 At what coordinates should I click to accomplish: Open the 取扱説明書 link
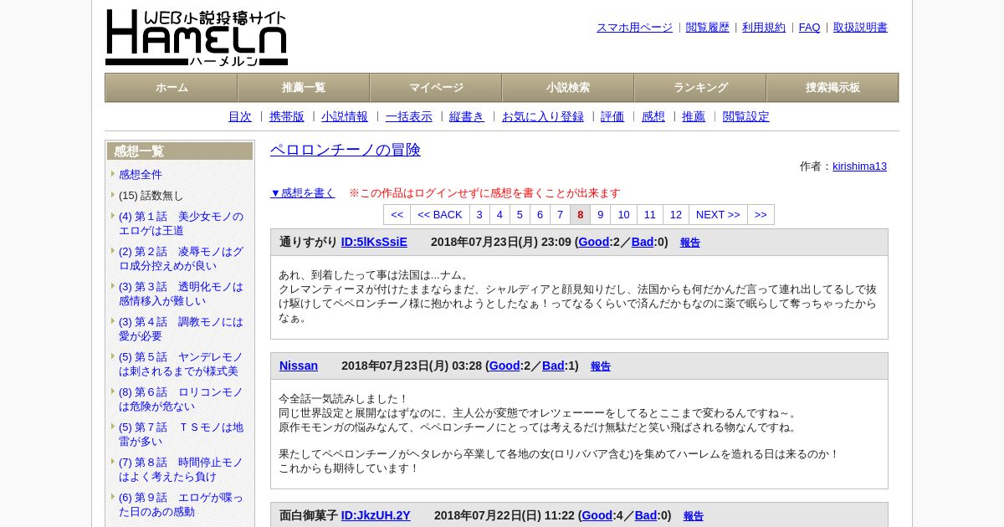tap(860, 28)
